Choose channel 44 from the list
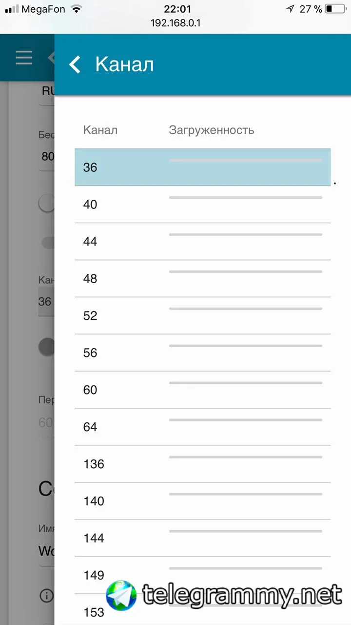The height and width of the screenshot is (625, 351). point(202,242)
